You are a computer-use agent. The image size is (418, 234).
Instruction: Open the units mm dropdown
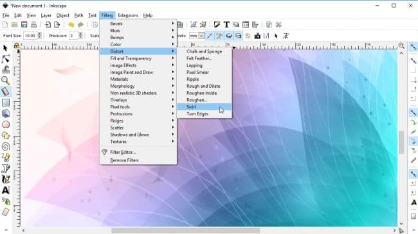197,36
